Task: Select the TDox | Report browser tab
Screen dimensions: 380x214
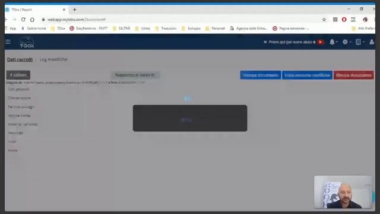Action: pos(36,10)
